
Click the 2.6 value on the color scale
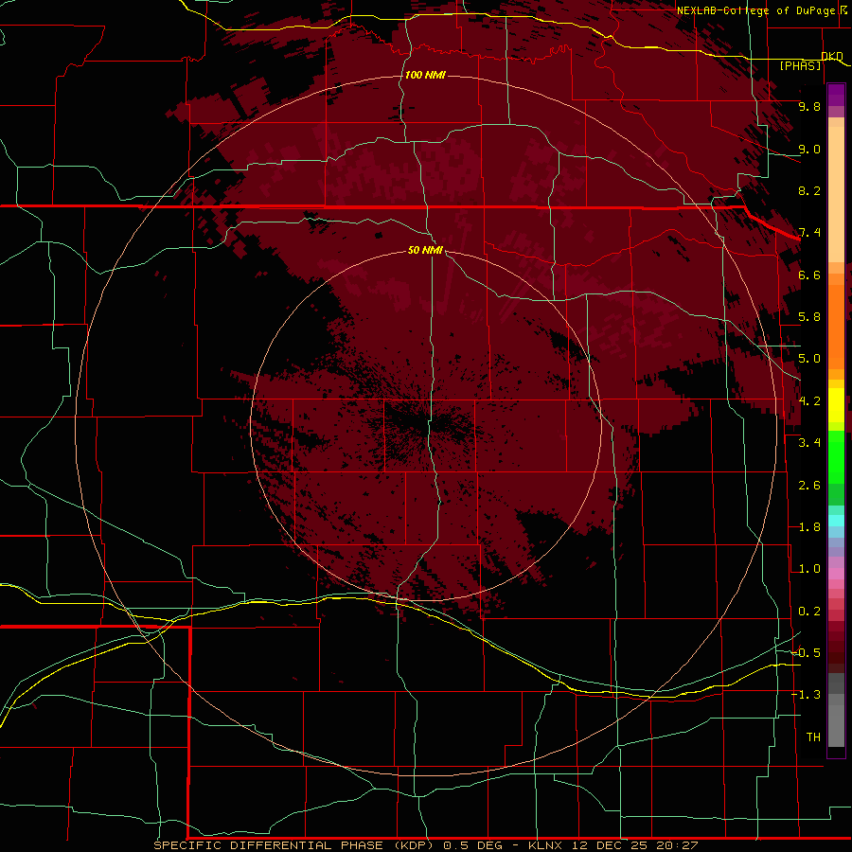pyautogui.click(x=809, y=486)
